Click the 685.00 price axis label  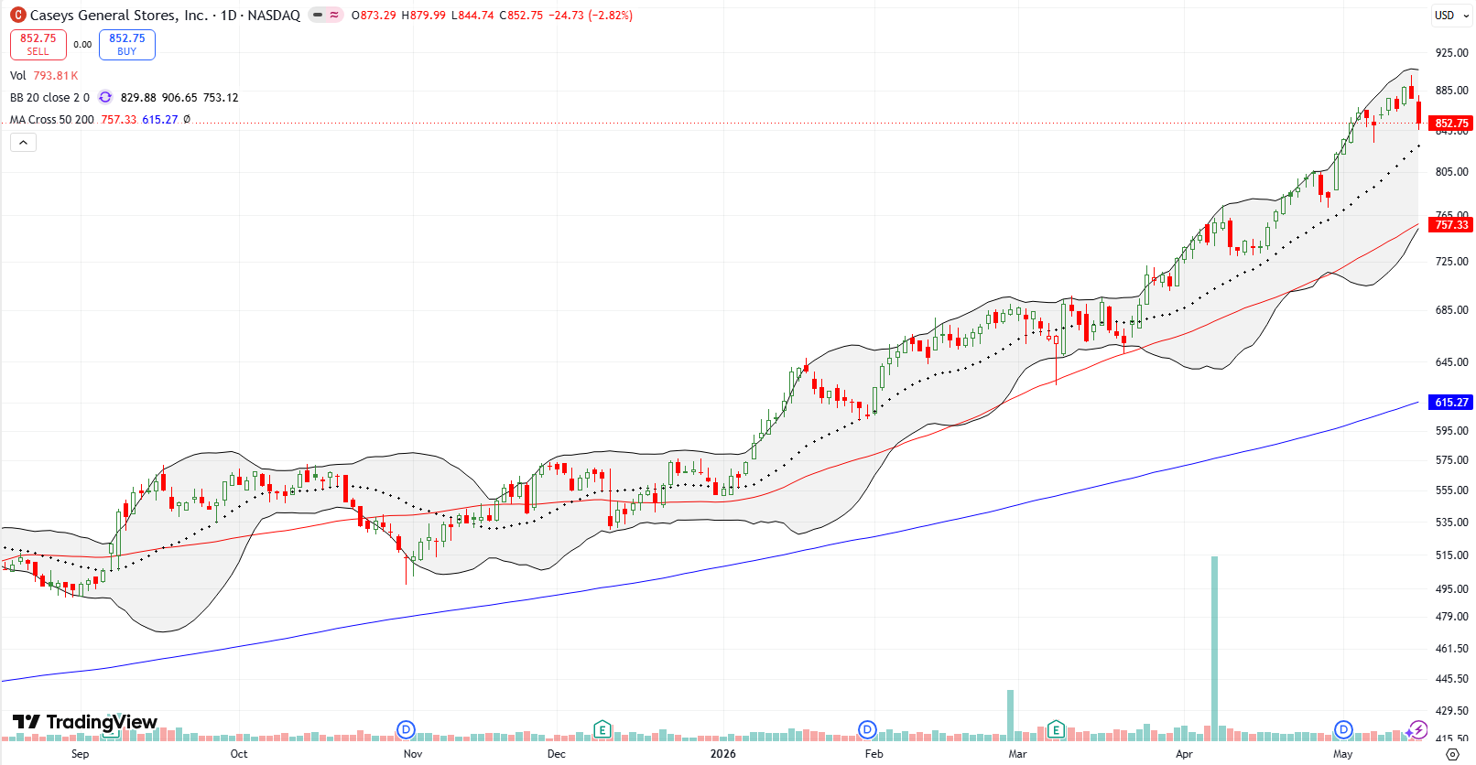pyautogui.click(x=1452, y=310)
